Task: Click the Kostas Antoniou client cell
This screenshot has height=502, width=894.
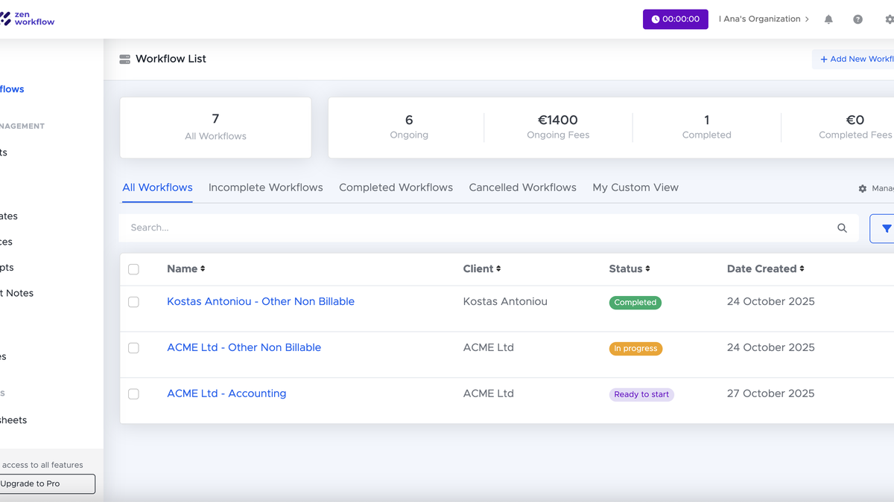Action: click(505, 301)
